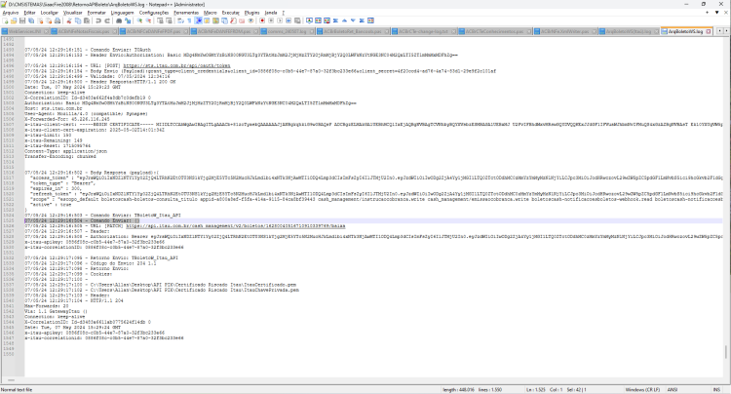Click the Run macro multiple times icon
The width and height of the screenshot is (731, 394).
[x=289, y=20]
